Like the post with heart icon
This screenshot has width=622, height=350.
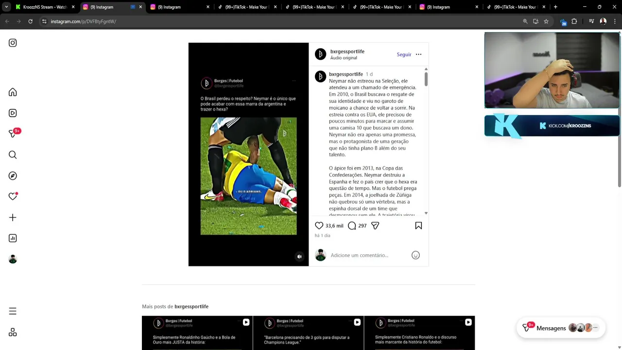click(x=319, y=226)
